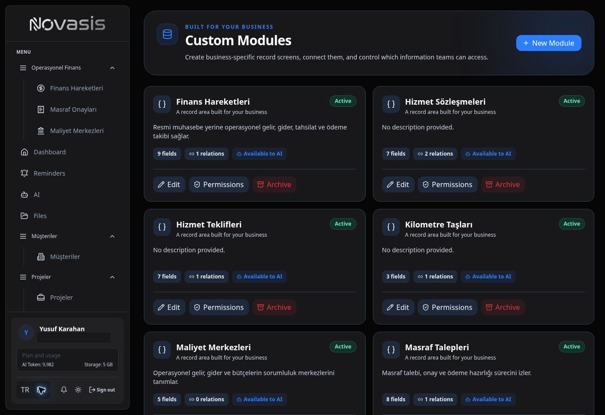Screen dimensions: 605x415
Task: Switch language to TR
Action: (25, 390)
